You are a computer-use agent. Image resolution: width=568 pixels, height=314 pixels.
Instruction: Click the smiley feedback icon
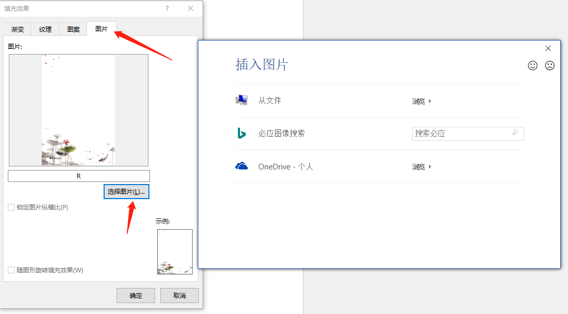click(532, 66)
